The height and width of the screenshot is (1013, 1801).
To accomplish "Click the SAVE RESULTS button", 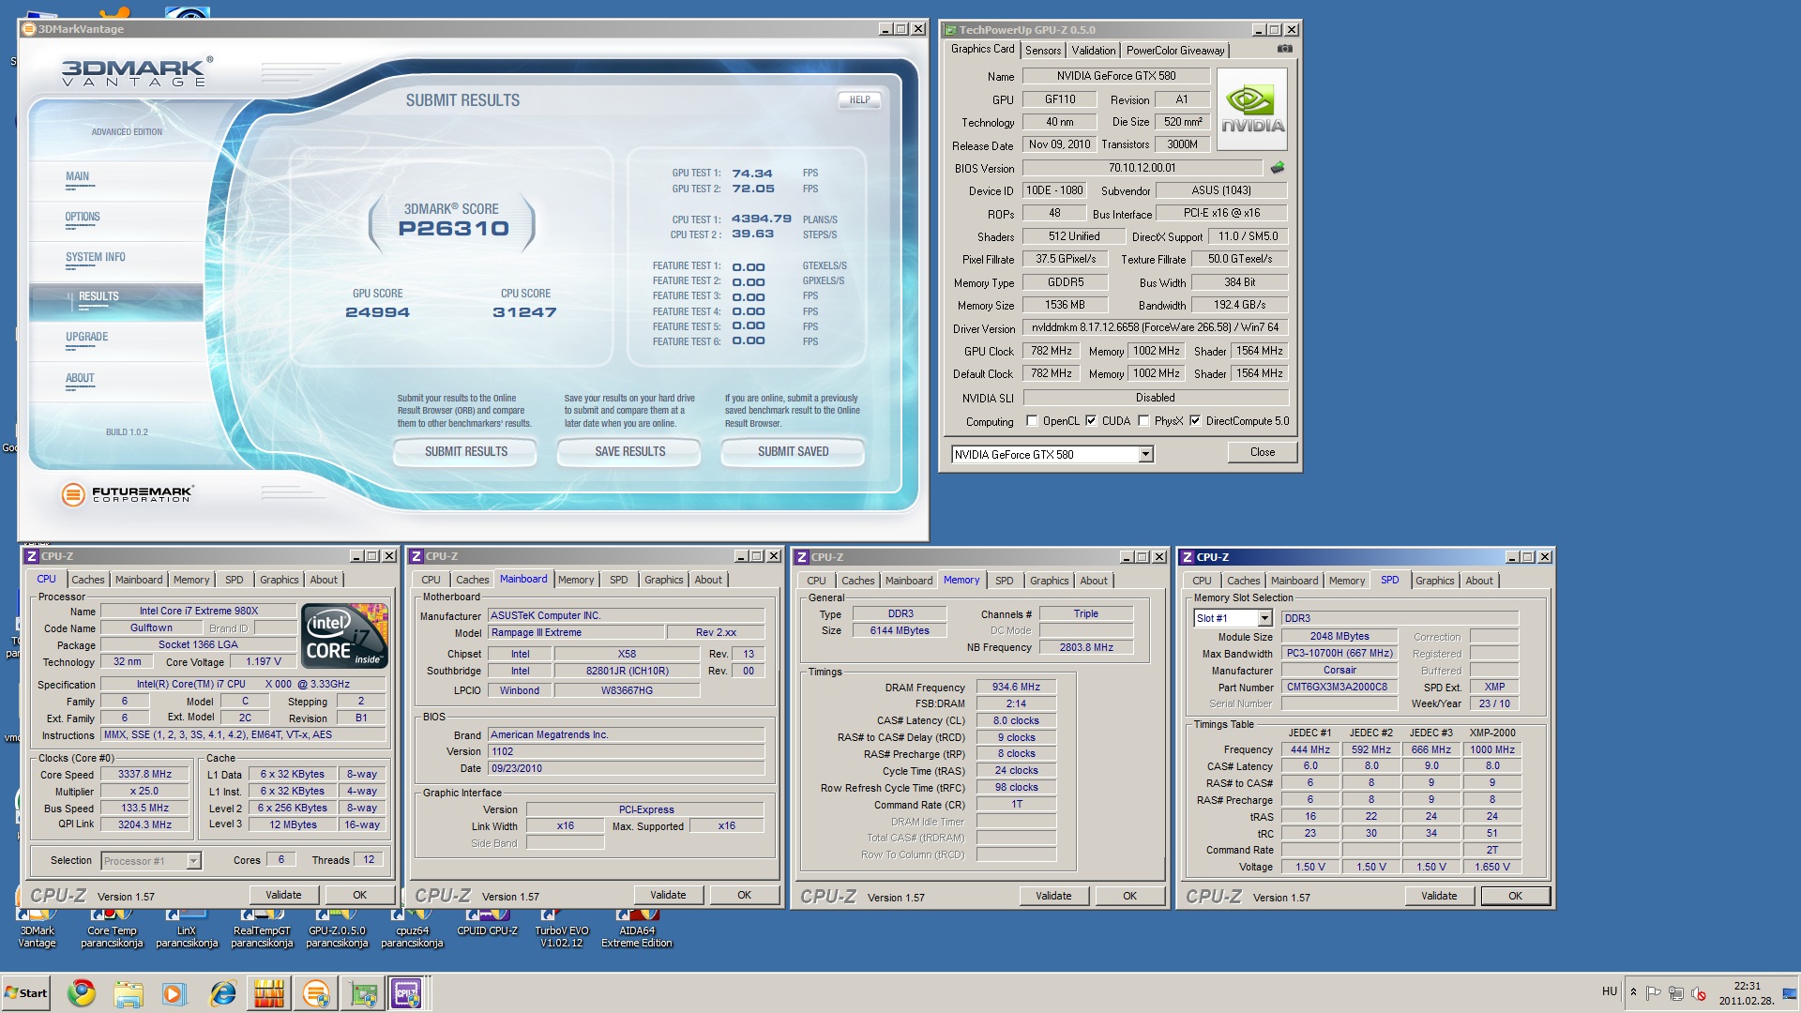I will click(629, 452).
